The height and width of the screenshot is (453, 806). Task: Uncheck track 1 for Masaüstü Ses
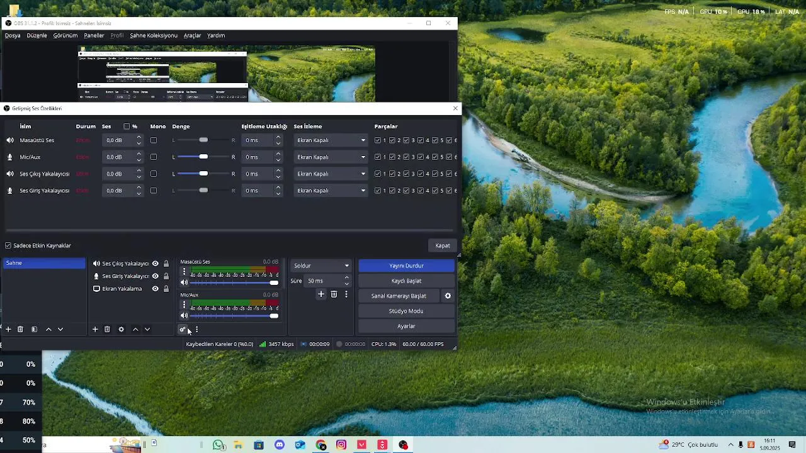(378, 140)
